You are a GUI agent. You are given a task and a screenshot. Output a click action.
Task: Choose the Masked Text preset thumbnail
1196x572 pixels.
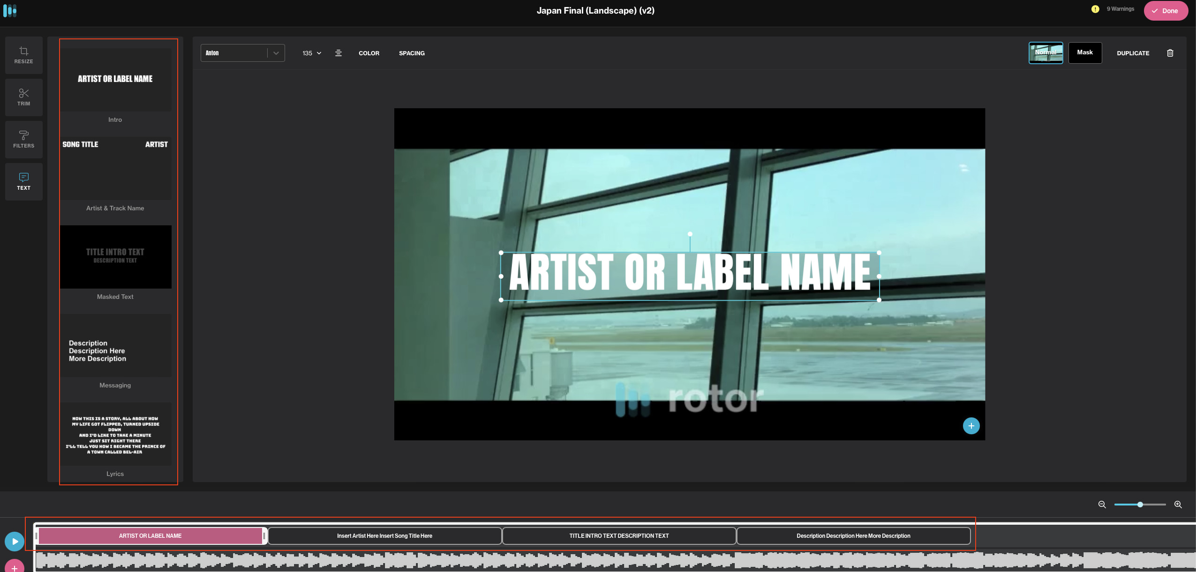[x=115, y=257]
